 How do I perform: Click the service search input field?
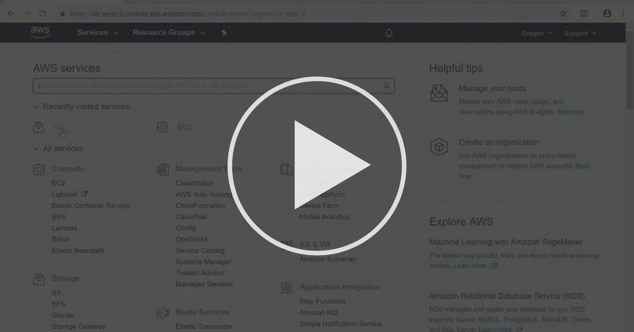click(x=214, y=86)
